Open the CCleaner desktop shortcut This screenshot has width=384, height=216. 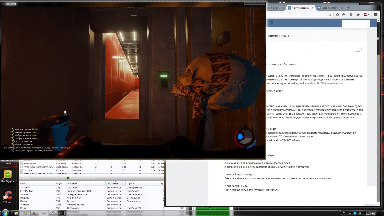(7, 197)
